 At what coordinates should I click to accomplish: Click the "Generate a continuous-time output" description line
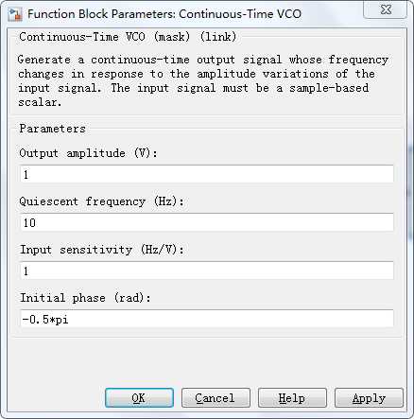pos(126,60)
